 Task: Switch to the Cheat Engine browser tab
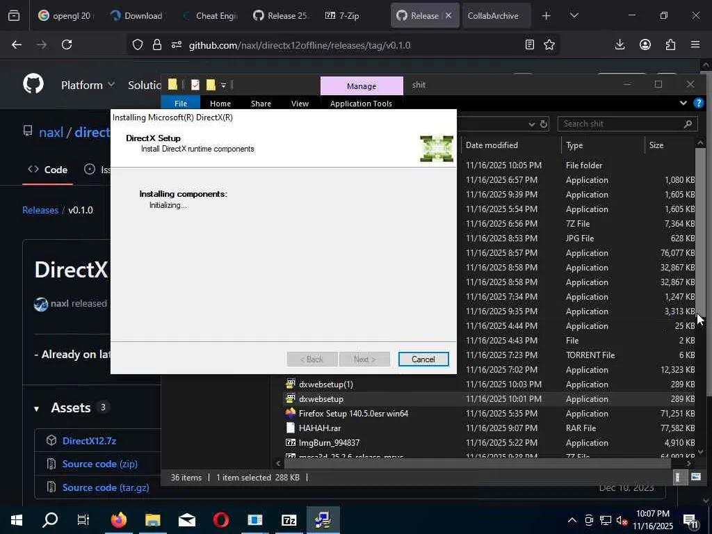(x=210, y=16)
